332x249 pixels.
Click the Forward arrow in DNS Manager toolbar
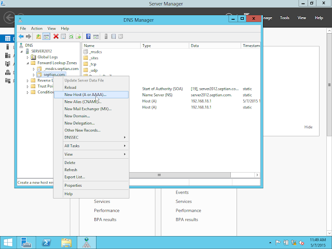(29, 37)
